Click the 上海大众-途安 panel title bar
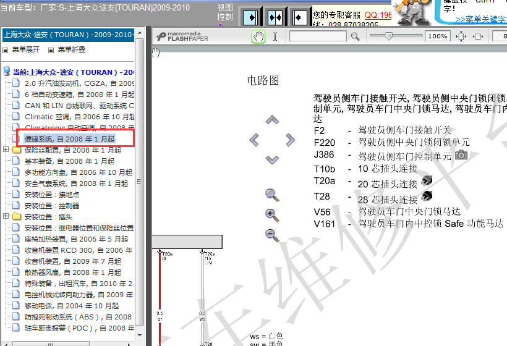507x346 pixels. click(68, 35)
